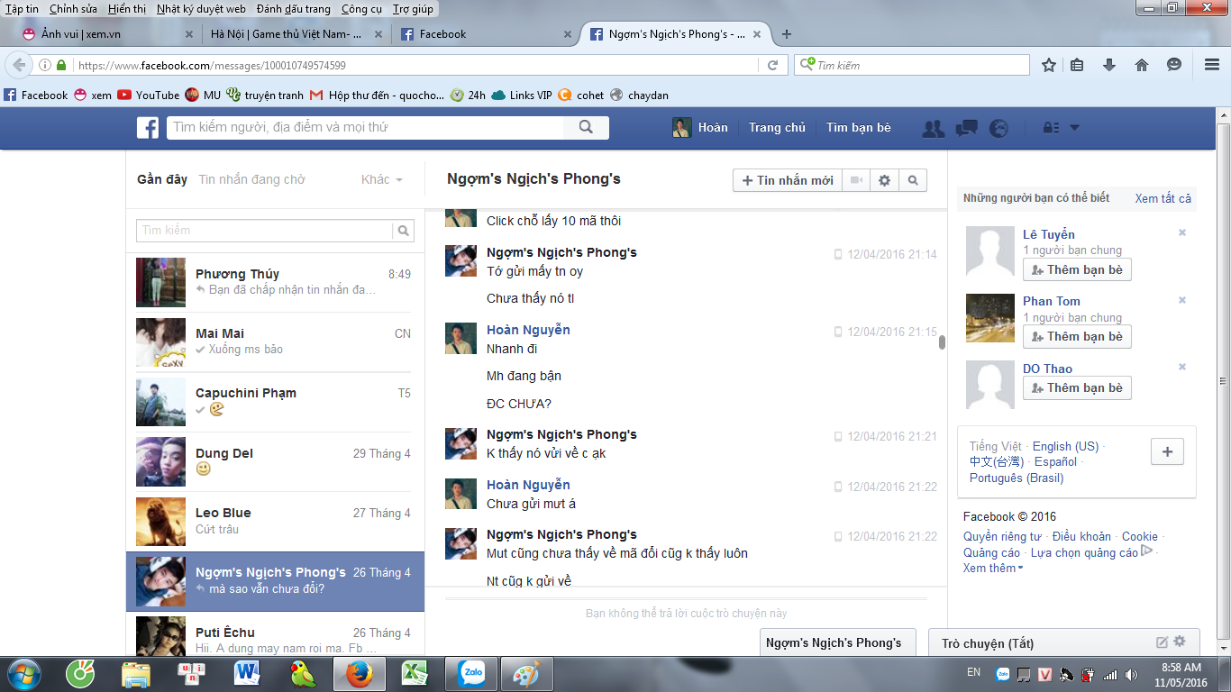This screenshot has height=692, width=1231.
Task: Open the chat smiley icon in the Firefox toolbar
Action: click(x=1174, y=65)
